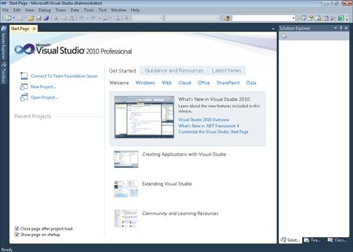Click the What's New in Visual Studio thumbnail
The width and height of the screenshot is (353, 252).
coord(144,117)
